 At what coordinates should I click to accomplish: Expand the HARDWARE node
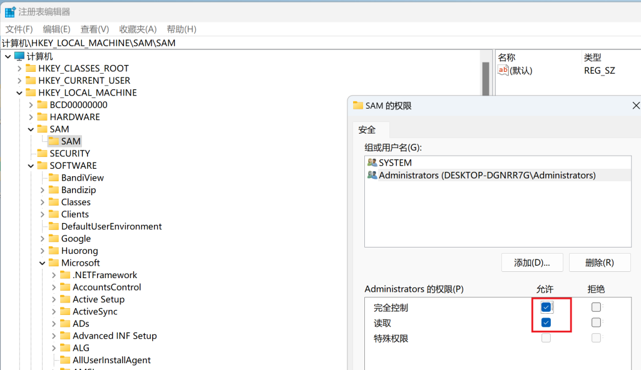point(31,117)
